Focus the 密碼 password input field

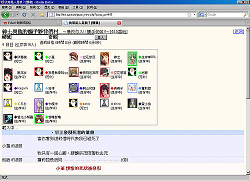76,37
